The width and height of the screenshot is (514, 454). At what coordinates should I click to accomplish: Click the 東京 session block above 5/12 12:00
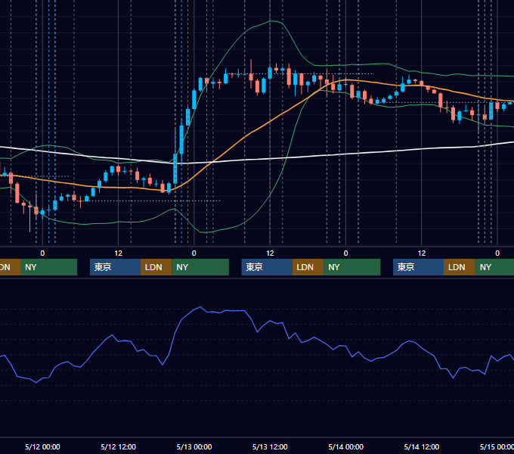(x=115, y=267)
